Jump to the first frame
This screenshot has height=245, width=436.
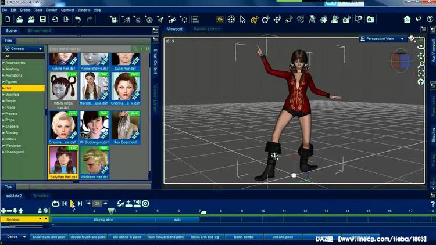65,204
